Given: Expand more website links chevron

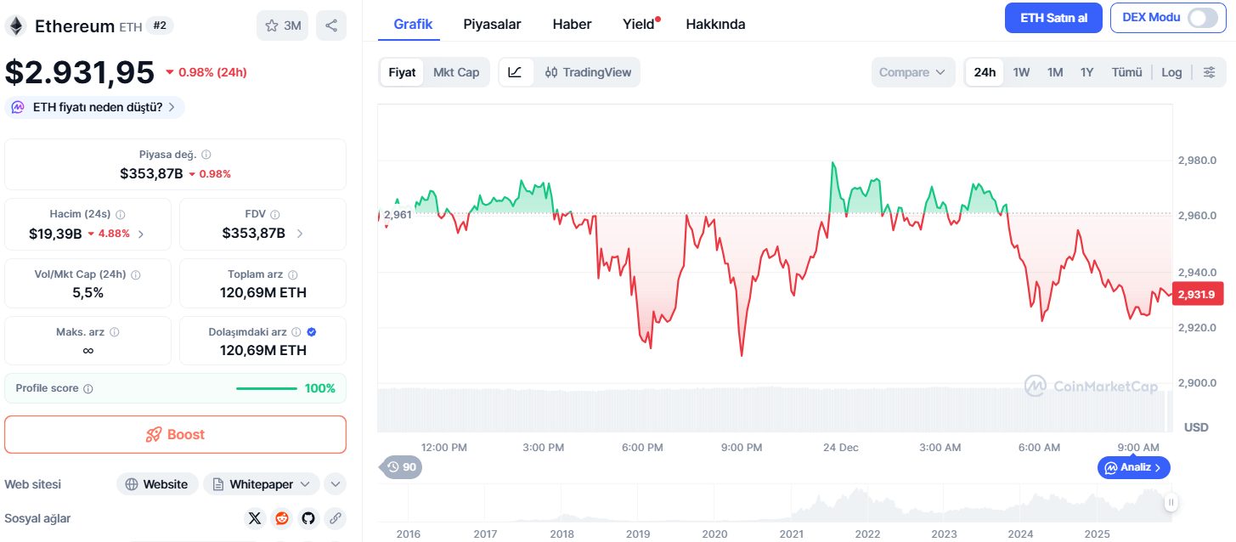Looking at the screenshot, I should pos(336,484).
